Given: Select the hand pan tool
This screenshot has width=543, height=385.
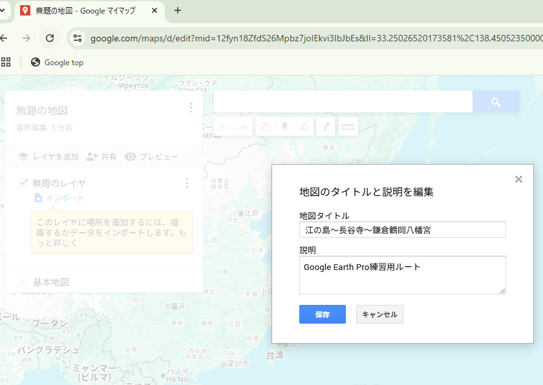Looking at the screenshot, I should 264,127.
